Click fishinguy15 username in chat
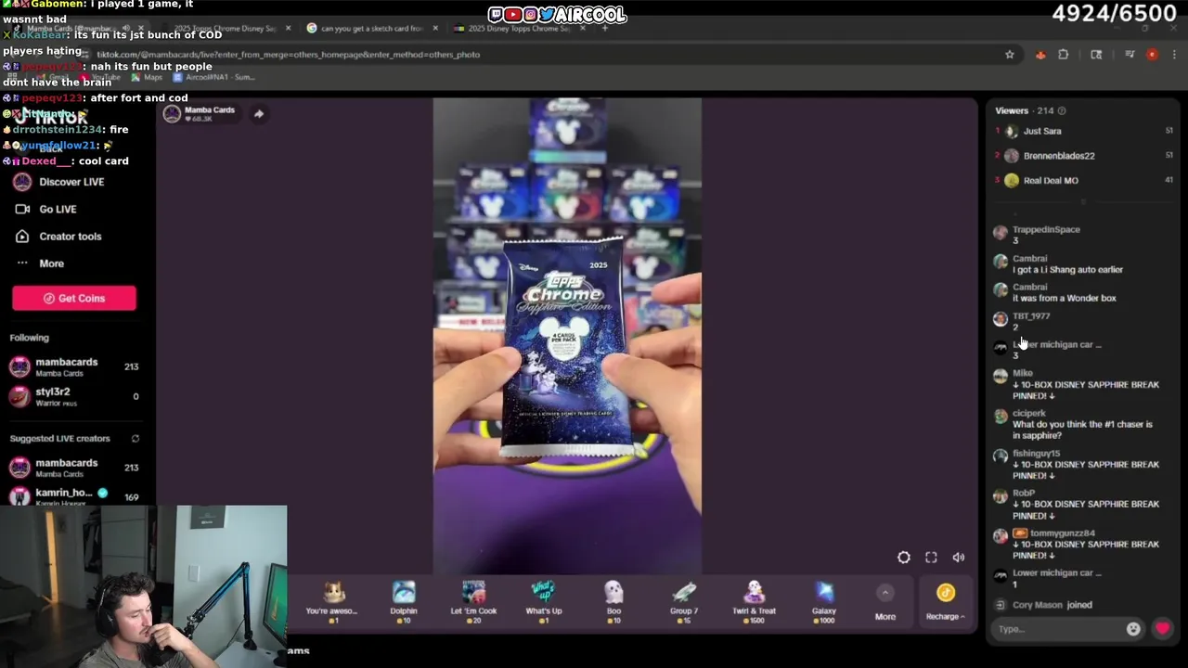Screen dimensions: 1188x668 (1036, 454)
